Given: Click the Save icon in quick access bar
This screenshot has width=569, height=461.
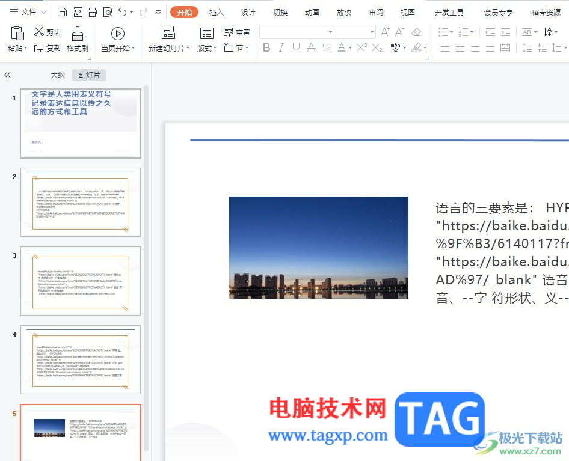Looking at the screenshot, I should coord(62,13).
